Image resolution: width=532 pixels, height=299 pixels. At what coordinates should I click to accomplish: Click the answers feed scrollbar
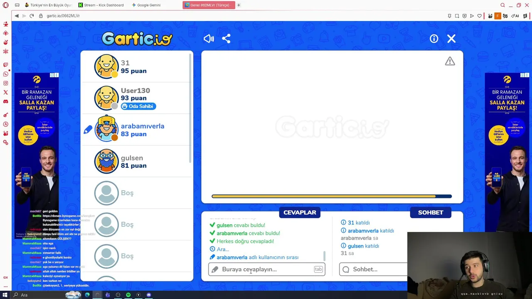click(x=324, y=256)
